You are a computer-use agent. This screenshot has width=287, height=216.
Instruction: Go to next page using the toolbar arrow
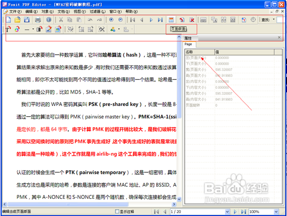[151, 19]
